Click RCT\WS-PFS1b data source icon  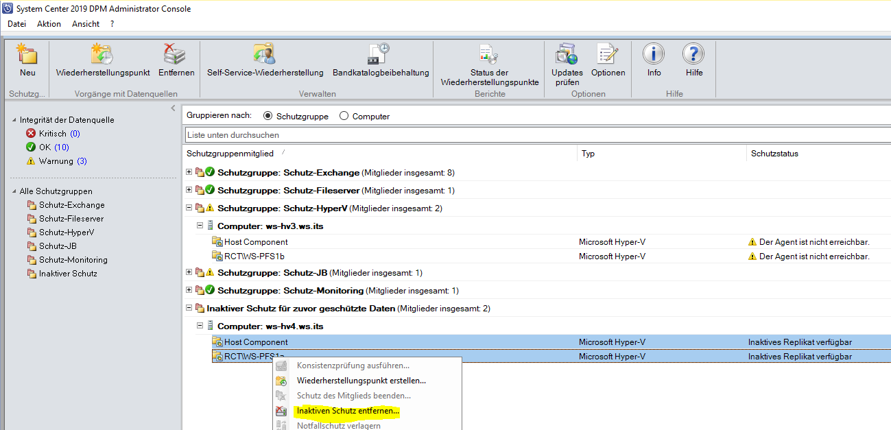[217, 256]
